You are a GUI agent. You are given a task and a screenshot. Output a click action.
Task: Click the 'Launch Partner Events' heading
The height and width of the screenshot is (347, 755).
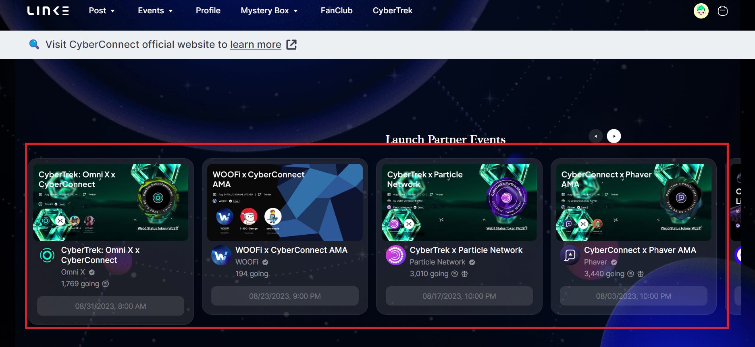click(445, 139)
